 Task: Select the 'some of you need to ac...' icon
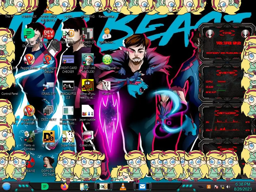point(88,85)
